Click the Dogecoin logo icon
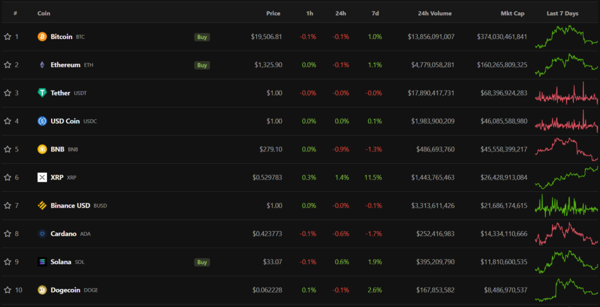The image size is (600, 307). click(42, 290)
